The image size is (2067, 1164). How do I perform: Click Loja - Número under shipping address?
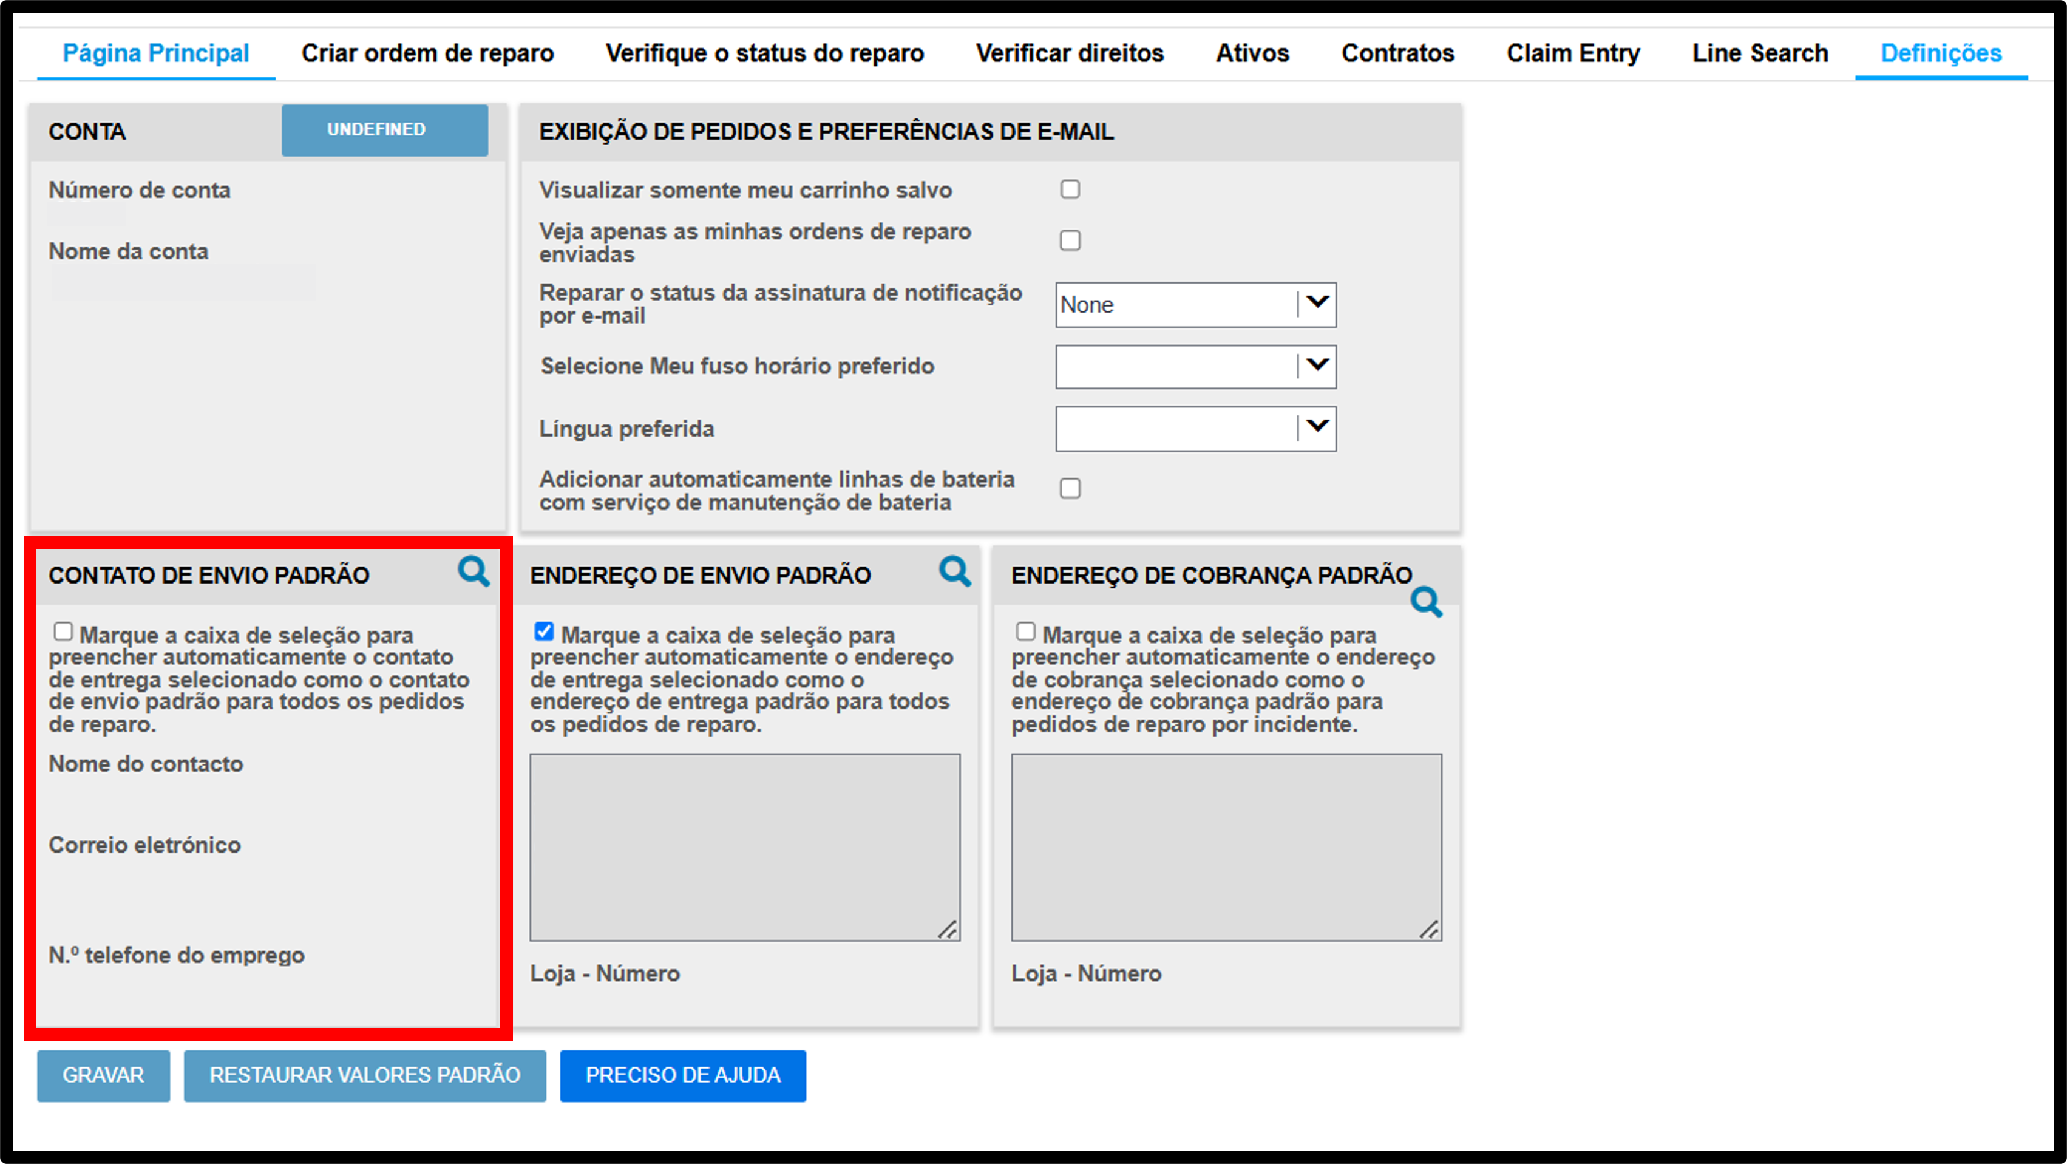click(x=605, y=974)
